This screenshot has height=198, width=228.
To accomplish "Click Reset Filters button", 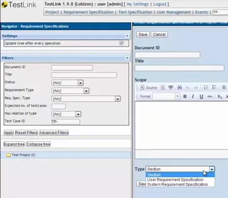I will pos(26,133).
